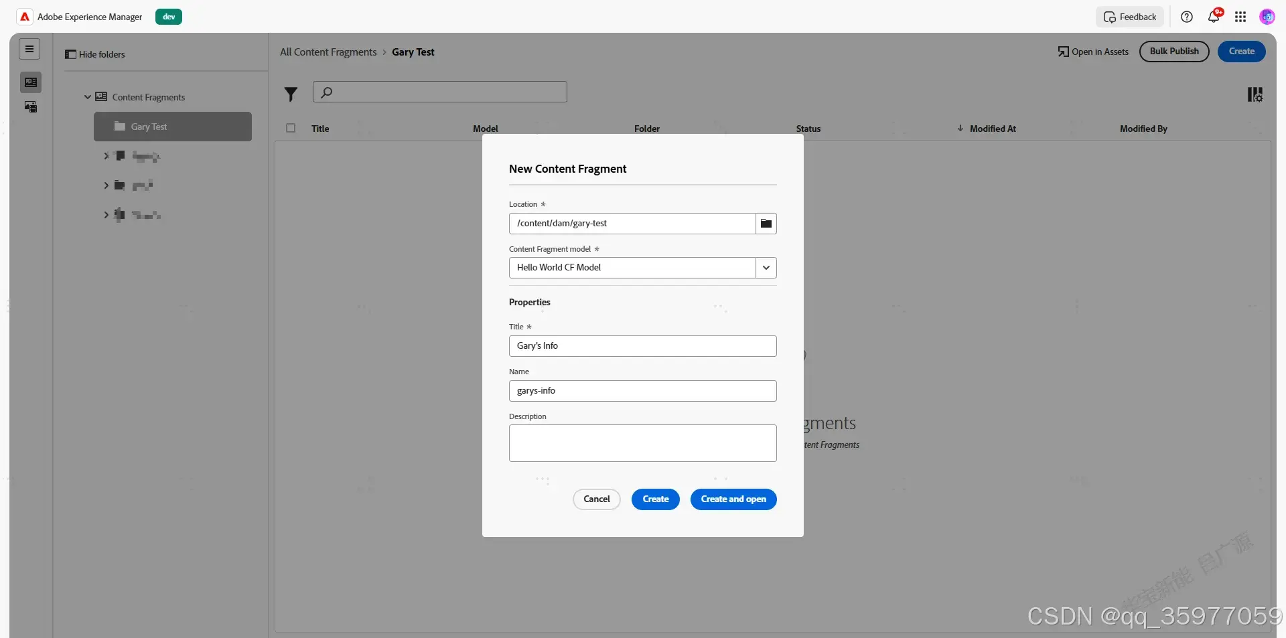Expand third blurred folder in tree
The width and height of the screenshot is (1286, 638).
[x=106, y=215]
